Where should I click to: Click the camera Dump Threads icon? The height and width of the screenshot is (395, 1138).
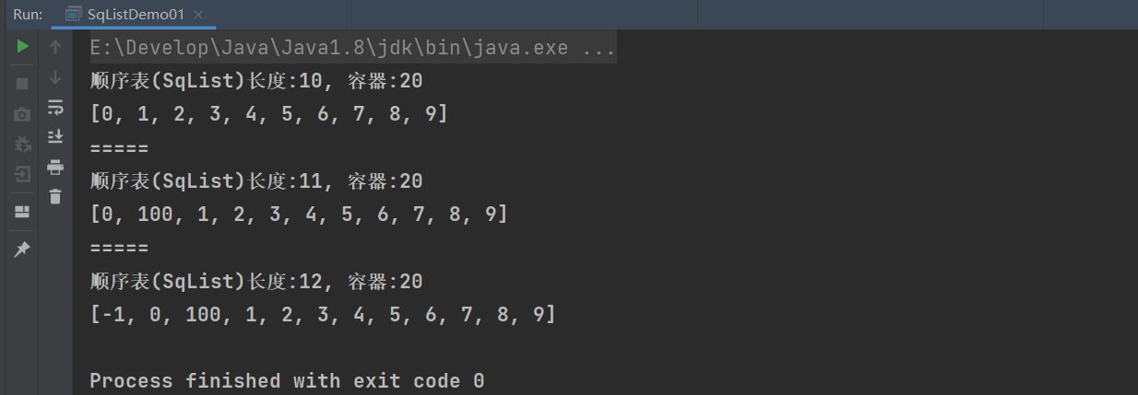coord(22,115)
